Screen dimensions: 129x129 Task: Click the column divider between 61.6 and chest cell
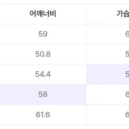click(x=86, y=115)
